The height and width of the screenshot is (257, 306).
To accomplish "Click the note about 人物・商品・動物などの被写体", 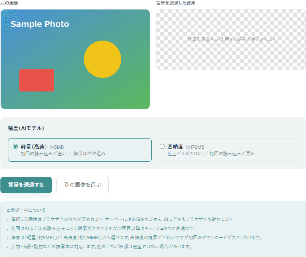I will (101, 247).
